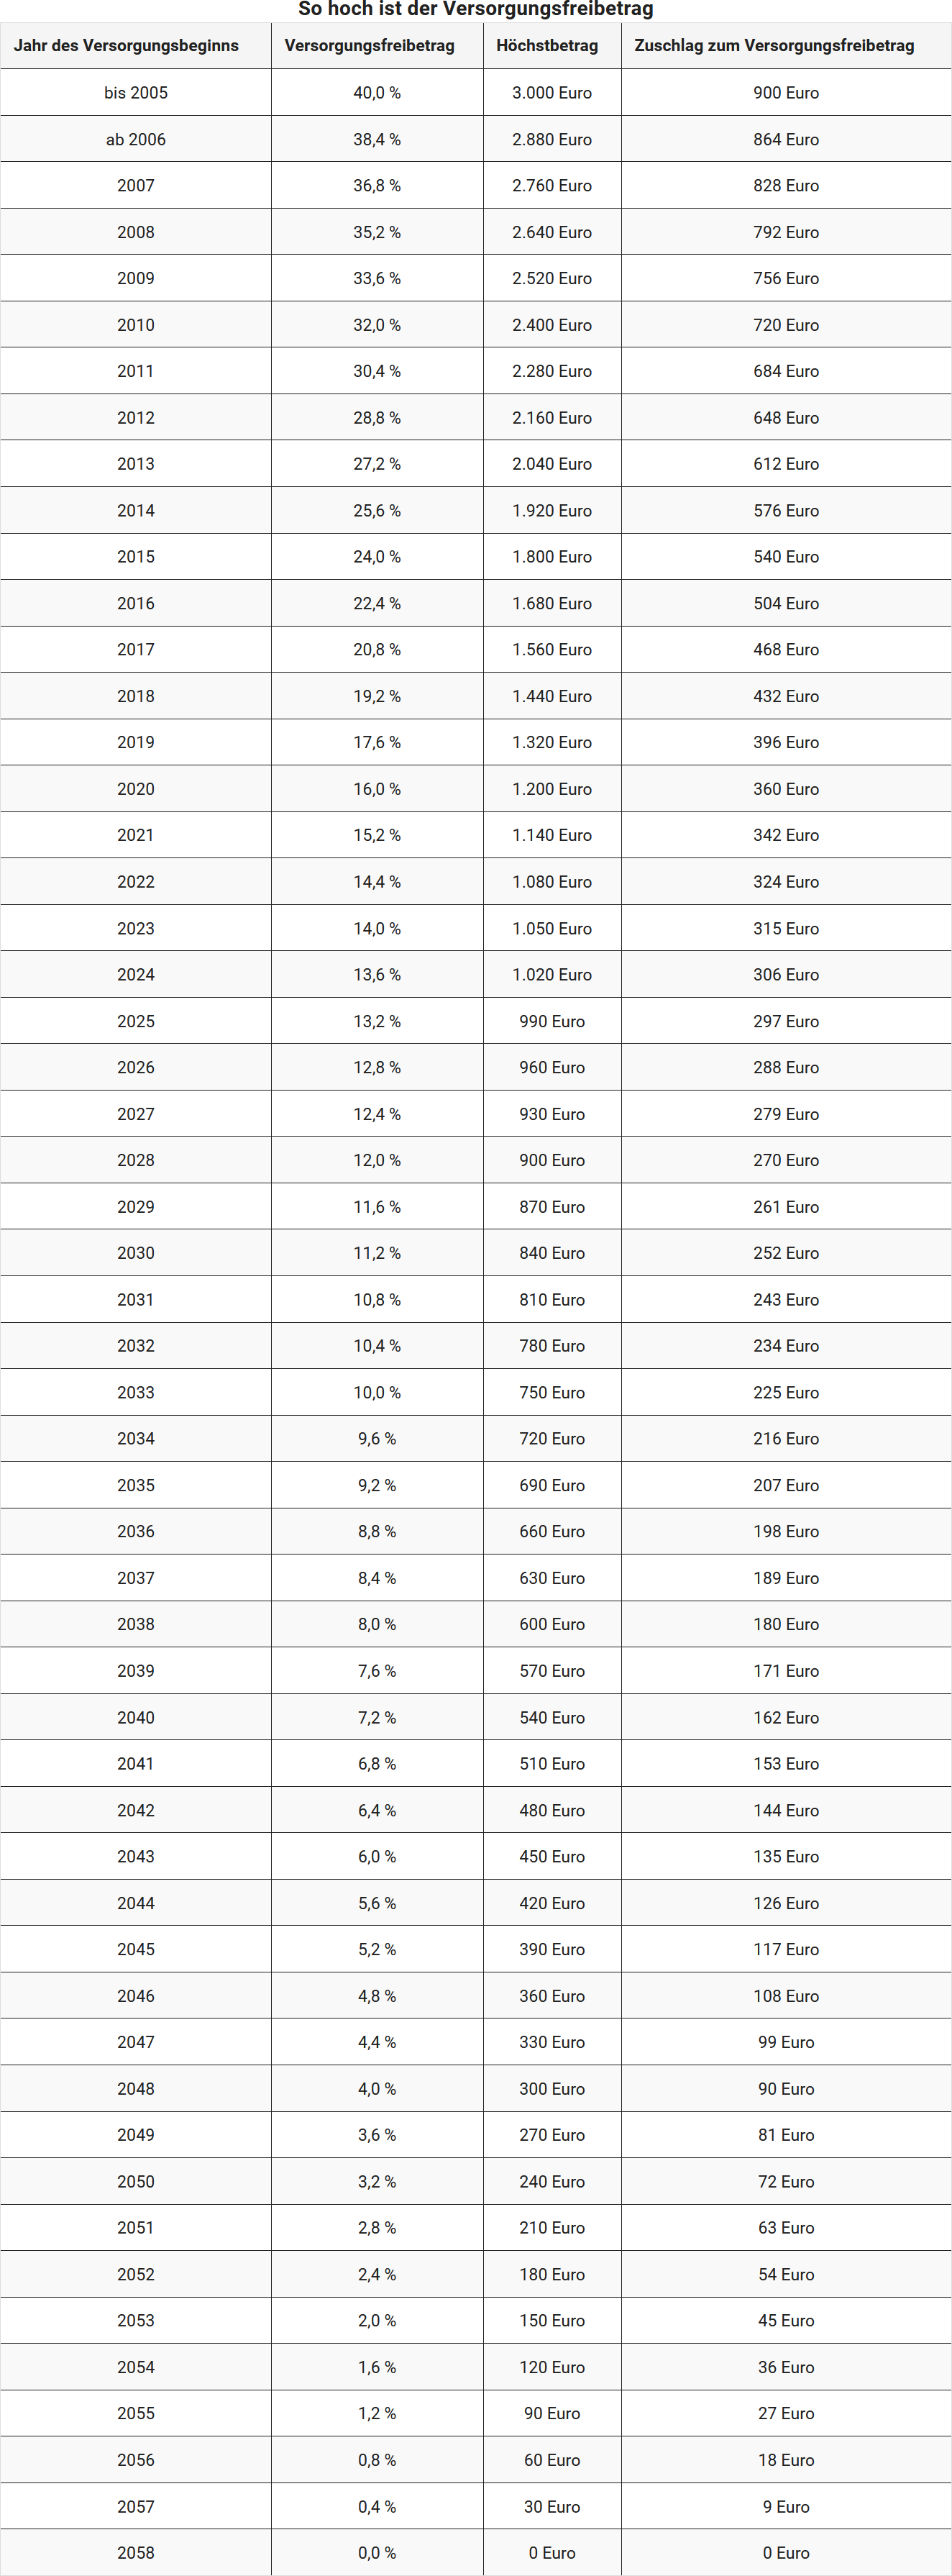The width and height of the screenshot is (952, 2576).
Task: Select the 'ab 2006' year cell
Action: coord(136,140)
